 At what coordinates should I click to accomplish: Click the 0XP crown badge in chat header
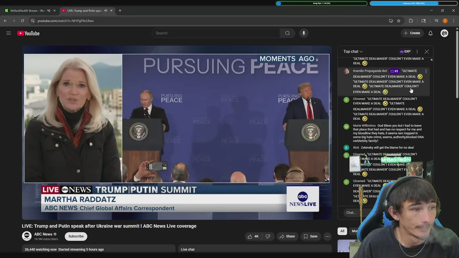pyautogui.click(x=405, y=52)
